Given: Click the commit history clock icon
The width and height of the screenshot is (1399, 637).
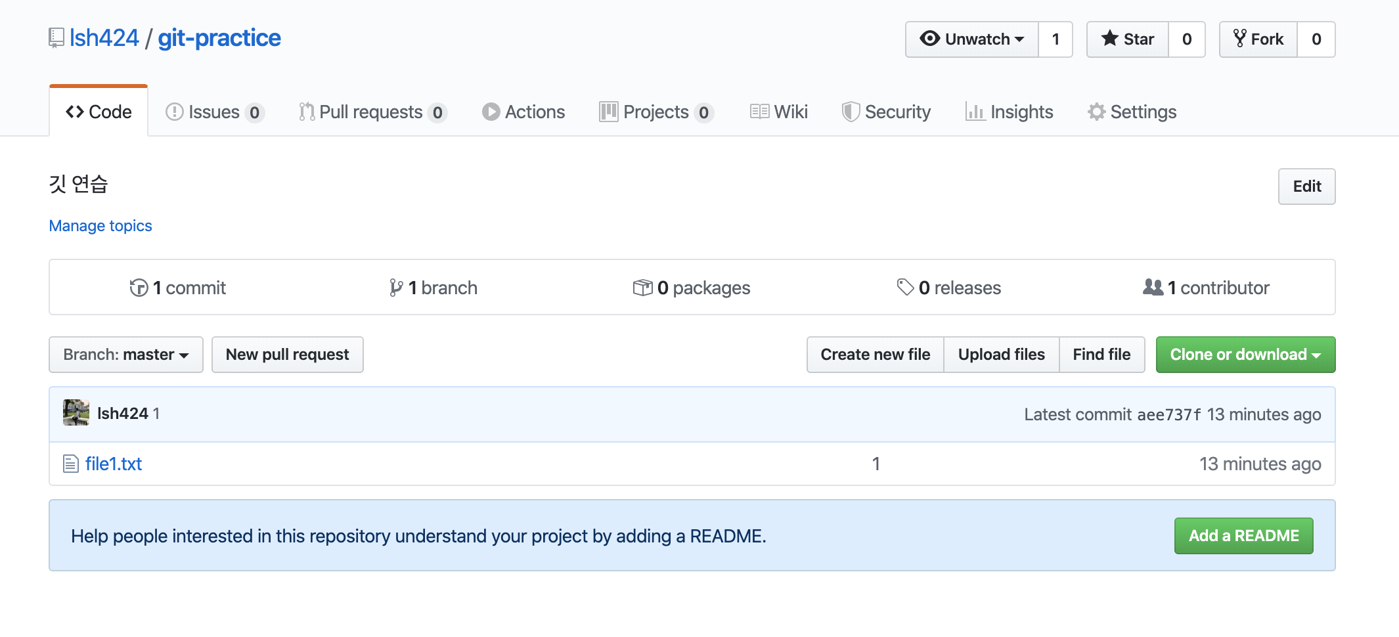Looking at the screenshot, I should pos(139,288).
